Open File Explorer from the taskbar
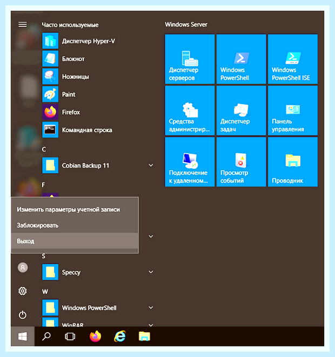 [x=144, y=337]
